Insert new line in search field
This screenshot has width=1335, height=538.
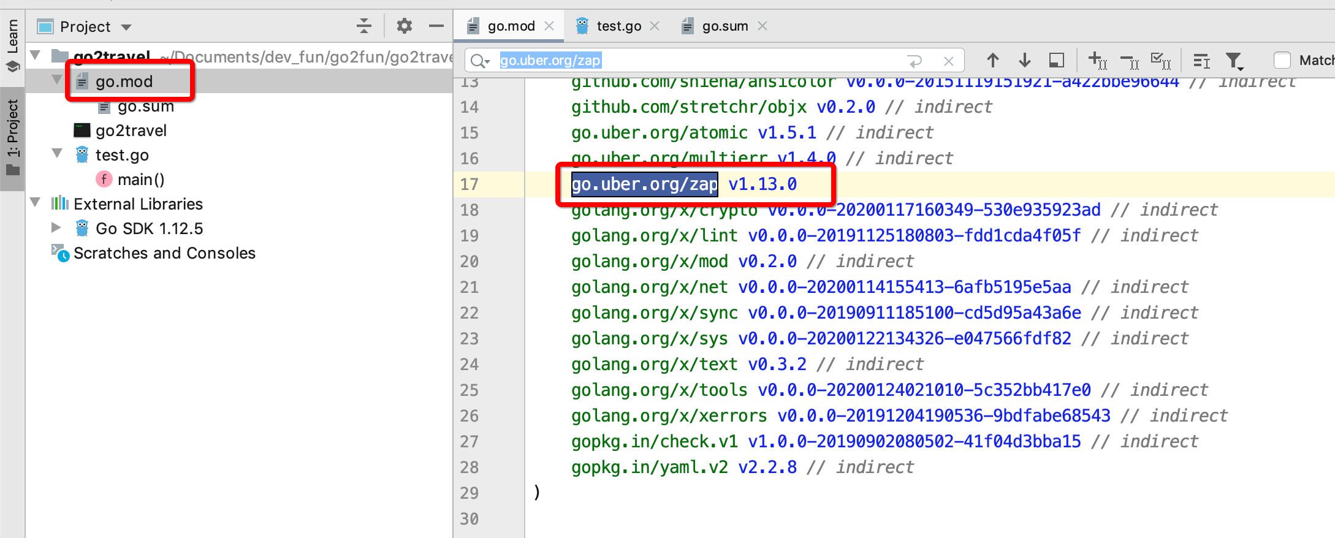click(915, 61)
